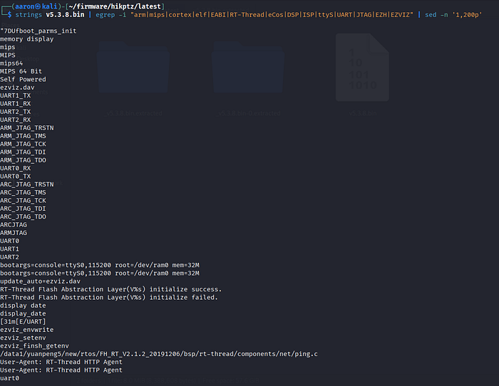
Task: Click the standalone UART2 line
Action: (9, 257)
